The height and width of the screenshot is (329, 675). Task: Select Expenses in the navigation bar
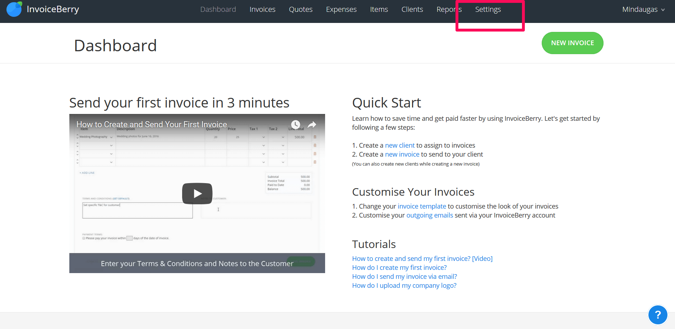click(x=341, y=9)
